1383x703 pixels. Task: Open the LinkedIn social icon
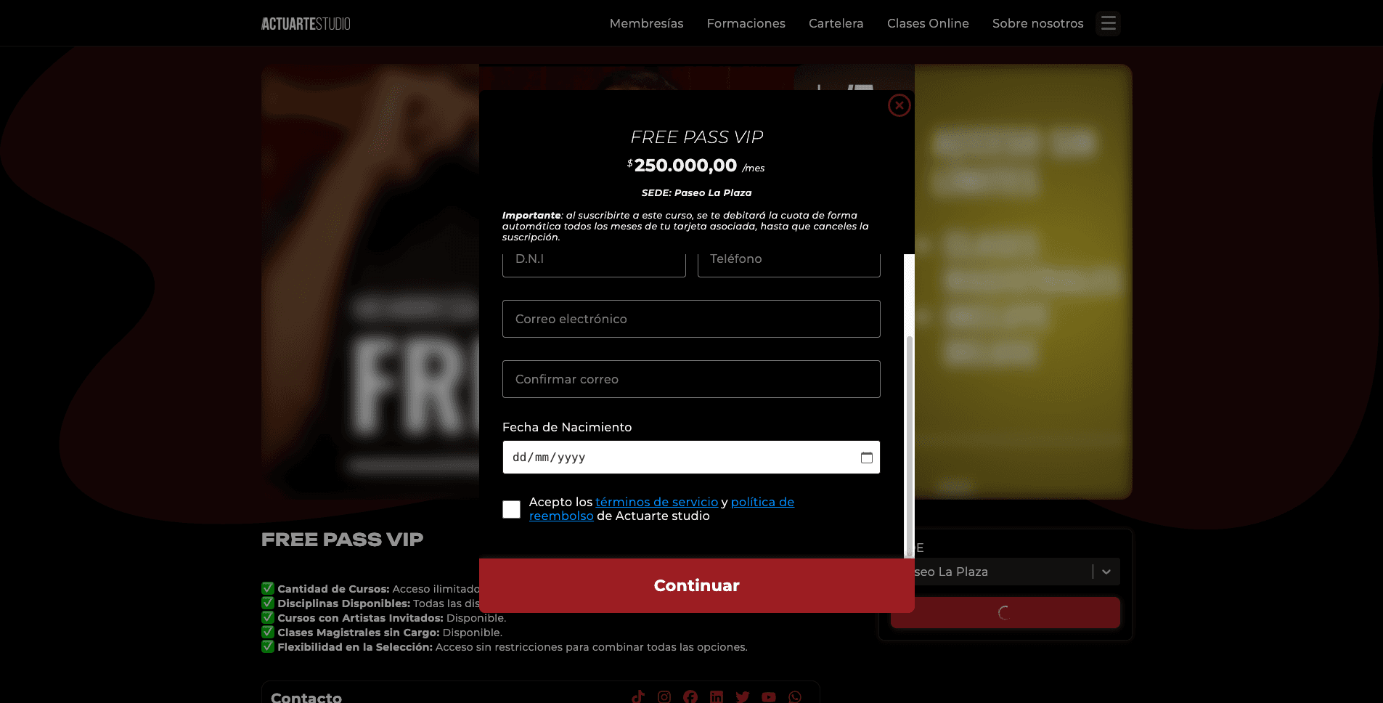coord(717,696)
